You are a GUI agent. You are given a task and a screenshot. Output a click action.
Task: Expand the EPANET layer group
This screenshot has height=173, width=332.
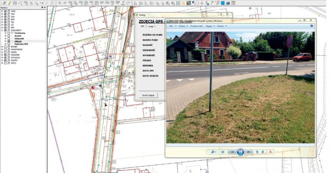pyautogui.click(x=2, y=46)
